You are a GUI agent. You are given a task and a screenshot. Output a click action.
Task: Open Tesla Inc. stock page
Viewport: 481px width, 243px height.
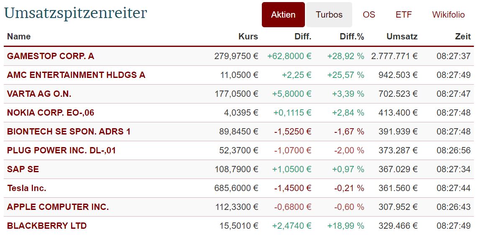pos(27,188)
